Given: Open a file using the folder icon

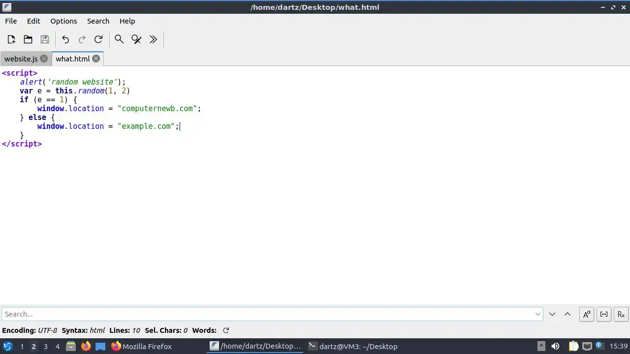Looking at the screenshot, I should [28, 39].
